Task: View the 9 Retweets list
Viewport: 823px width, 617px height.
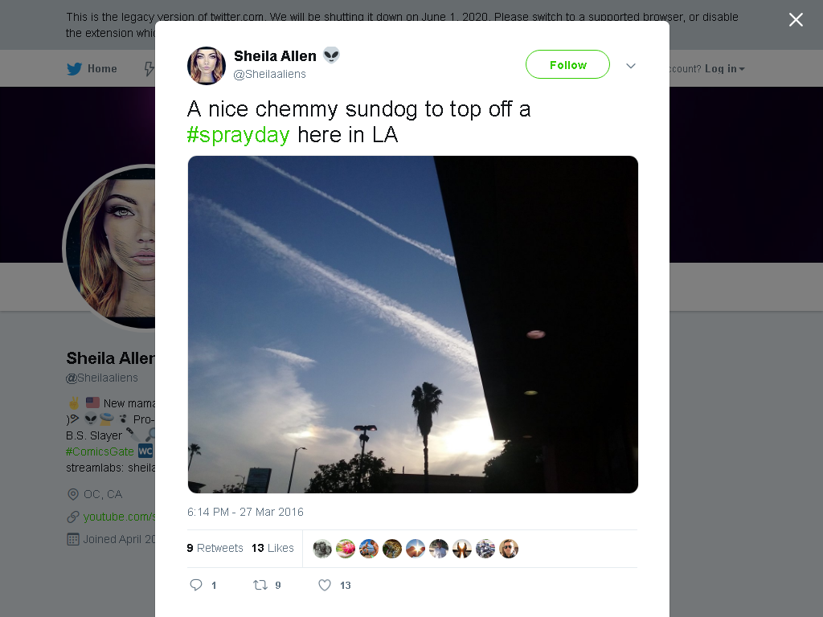Action: 215,548
